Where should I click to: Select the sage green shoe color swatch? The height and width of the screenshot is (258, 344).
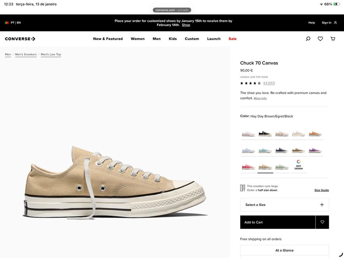tap(282, 167)
